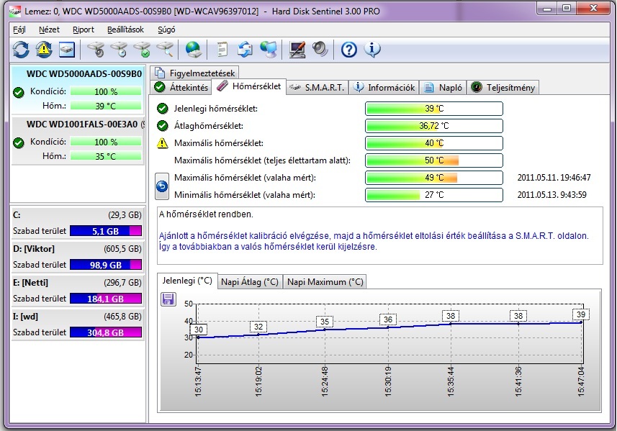617x431 pixels.
Task: Open the monitor configuration toolbar icon
Action: pyautogui.click(x=297, y=50)
